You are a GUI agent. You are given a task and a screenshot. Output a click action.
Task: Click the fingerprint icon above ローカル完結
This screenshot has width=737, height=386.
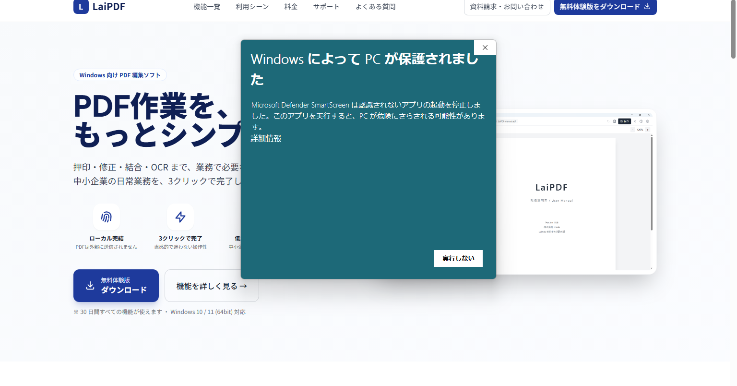point(107,217)
